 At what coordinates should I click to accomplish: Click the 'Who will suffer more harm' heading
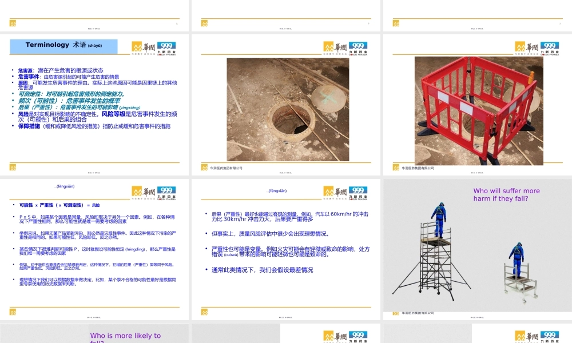(x=506, y=194)
